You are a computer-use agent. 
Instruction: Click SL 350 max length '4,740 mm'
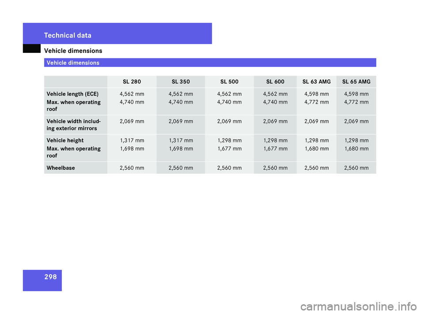[181, 102]
